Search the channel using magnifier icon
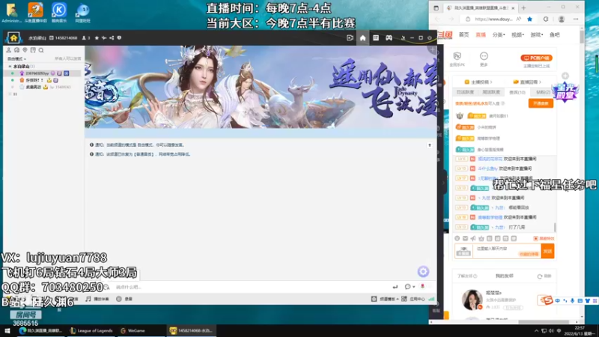This screenshot has width=599, height=337. [x=41, y=50]
